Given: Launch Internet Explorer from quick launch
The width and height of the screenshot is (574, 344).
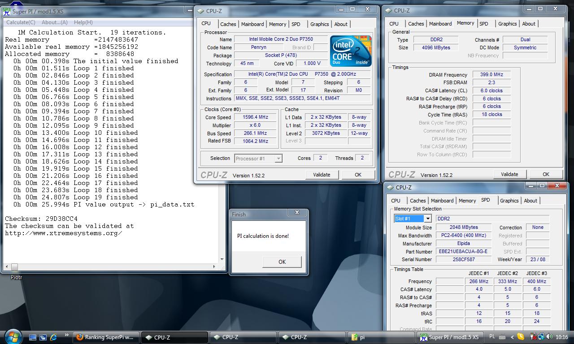Looking at the screenshot, I should click(x=54, y=337).
